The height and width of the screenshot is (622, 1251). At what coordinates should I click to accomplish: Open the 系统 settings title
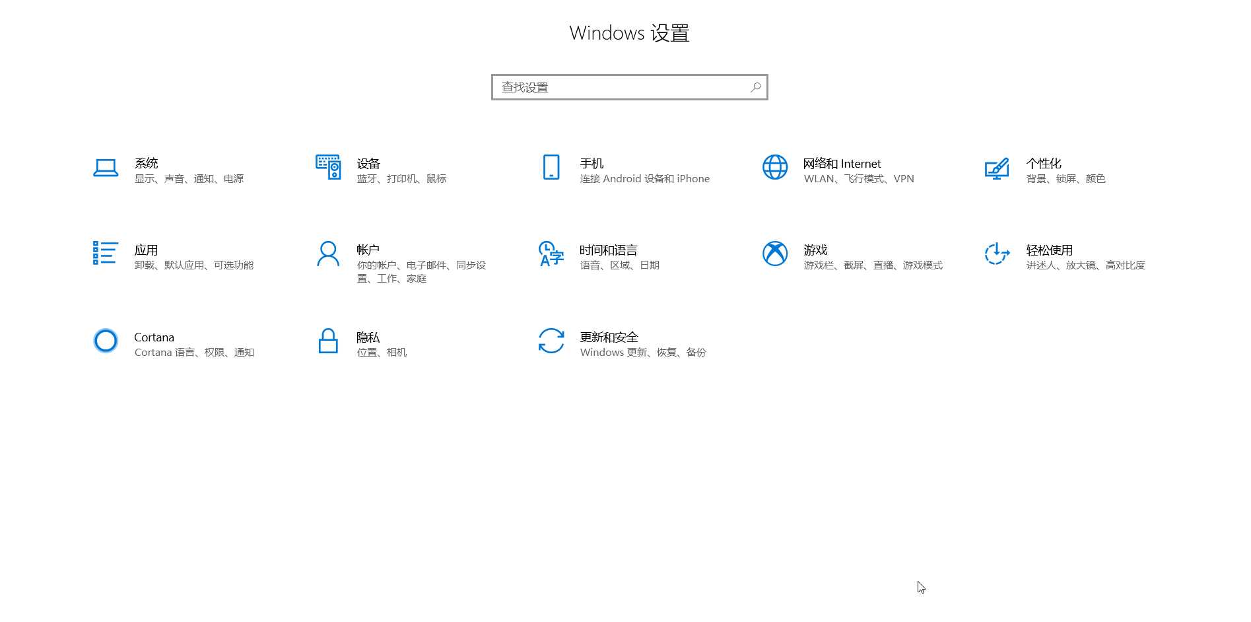pos(146,163)
